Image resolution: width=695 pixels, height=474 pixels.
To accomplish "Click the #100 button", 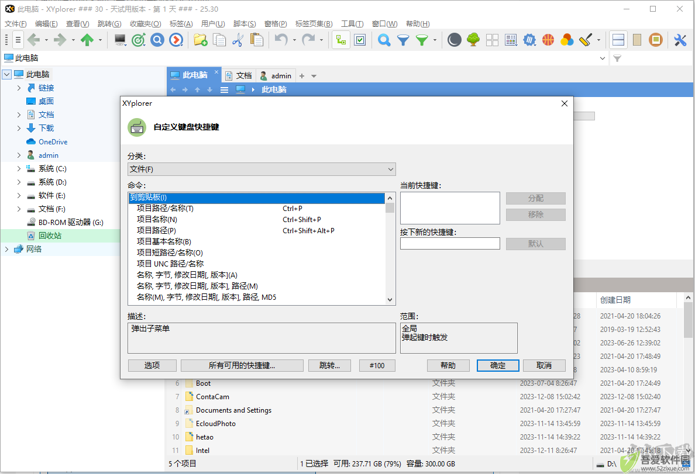I will [x=377, y=365].
